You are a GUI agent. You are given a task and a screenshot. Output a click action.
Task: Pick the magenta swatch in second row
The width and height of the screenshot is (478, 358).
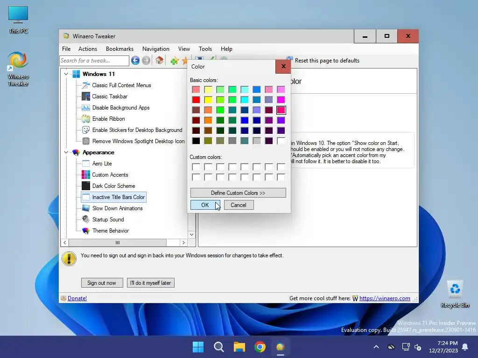[x=281, y=100]
